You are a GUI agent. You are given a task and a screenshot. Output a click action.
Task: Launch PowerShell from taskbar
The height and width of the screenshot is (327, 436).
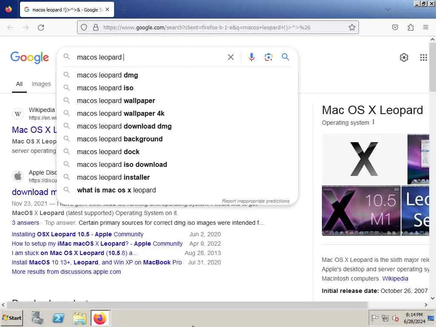click(58, 318)
